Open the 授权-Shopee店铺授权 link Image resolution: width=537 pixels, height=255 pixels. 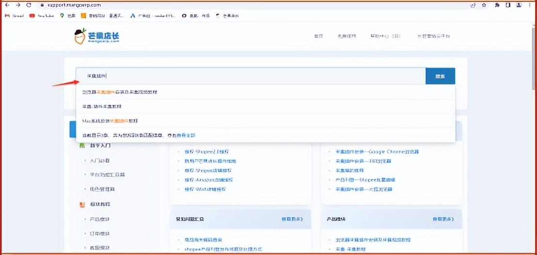coord(208,170)
